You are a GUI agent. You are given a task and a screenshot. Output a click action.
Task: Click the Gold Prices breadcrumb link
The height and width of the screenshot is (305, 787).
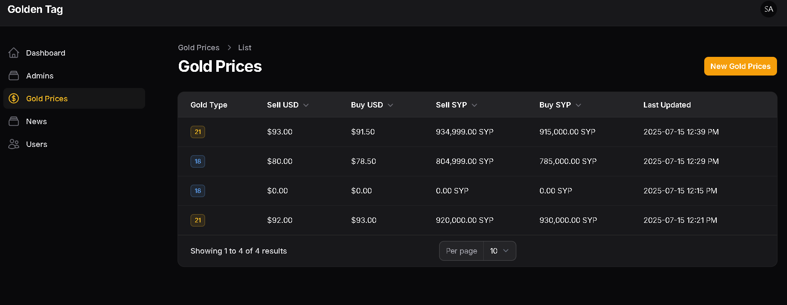pyautogui.click(x=199, y=48)
